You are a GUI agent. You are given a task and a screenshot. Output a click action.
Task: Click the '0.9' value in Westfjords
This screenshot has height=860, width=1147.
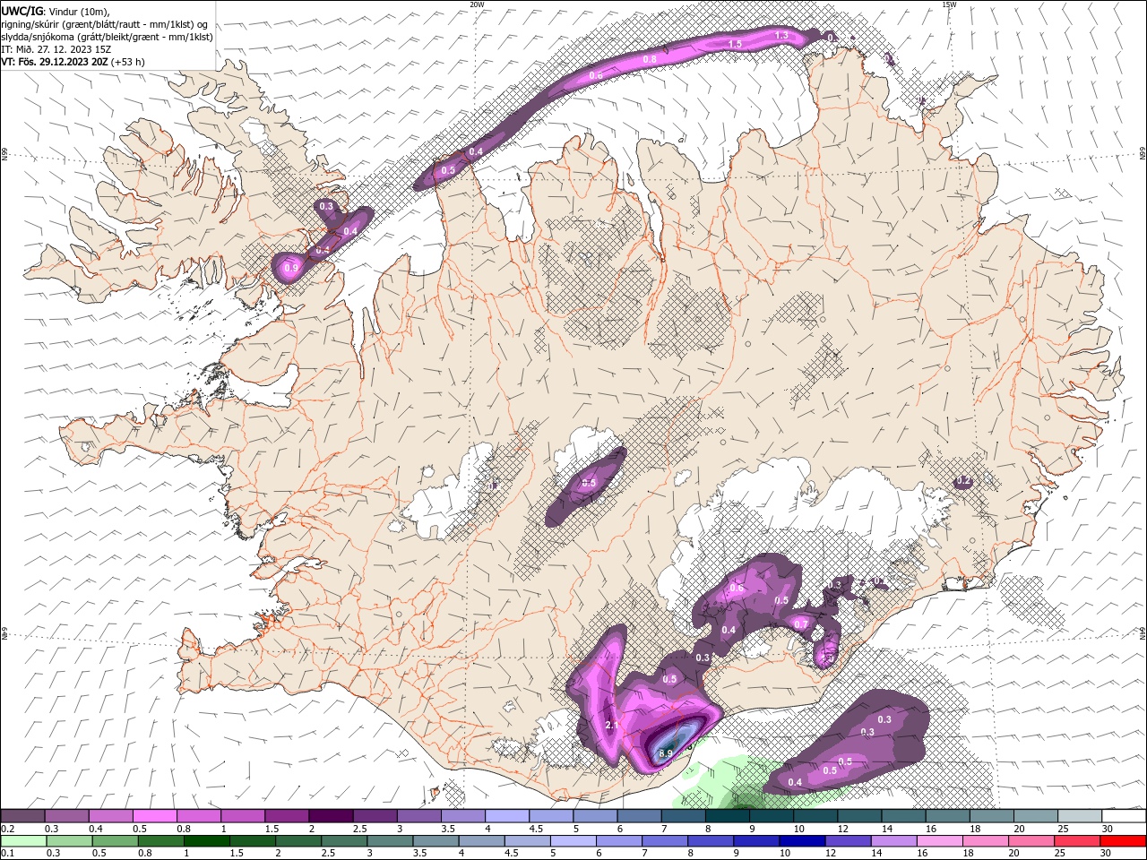pos(290,268)
